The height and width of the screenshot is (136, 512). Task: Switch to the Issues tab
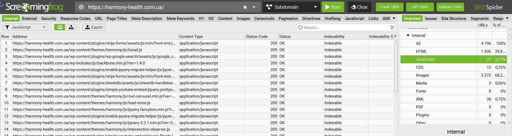[431, 19]
